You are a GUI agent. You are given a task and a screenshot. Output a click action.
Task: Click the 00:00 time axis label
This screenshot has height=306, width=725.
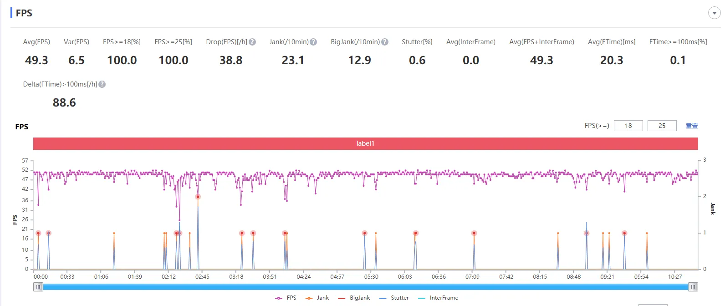pyautogui.click(x=41, y=277)
